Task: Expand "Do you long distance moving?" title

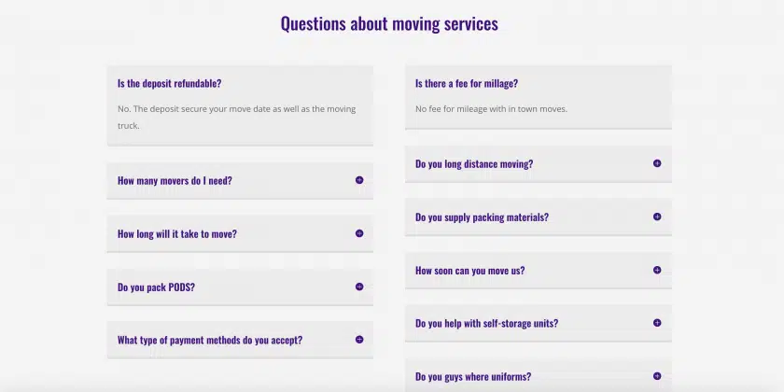Action: [x=474, y=163]
